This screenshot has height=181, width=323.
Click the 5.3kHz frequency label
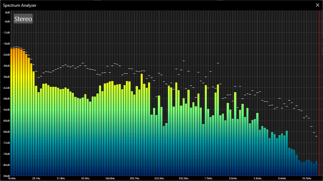click(x=258, y=179)
